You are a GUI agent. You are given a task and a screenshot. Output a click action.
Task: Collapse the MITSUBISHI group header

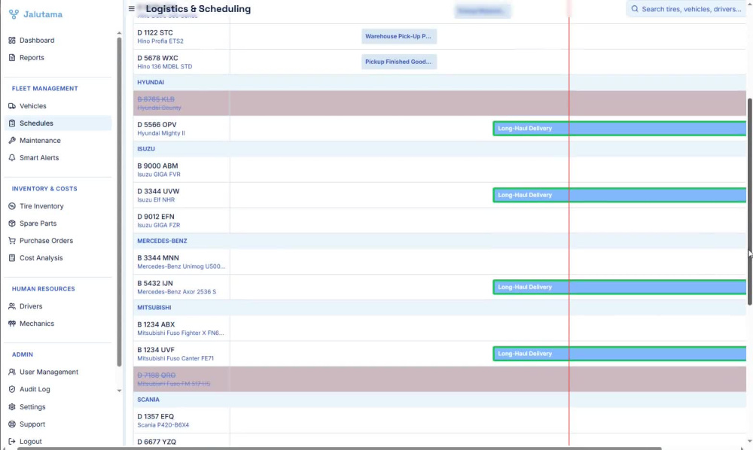pyautogui.click(x=440, y=308)
